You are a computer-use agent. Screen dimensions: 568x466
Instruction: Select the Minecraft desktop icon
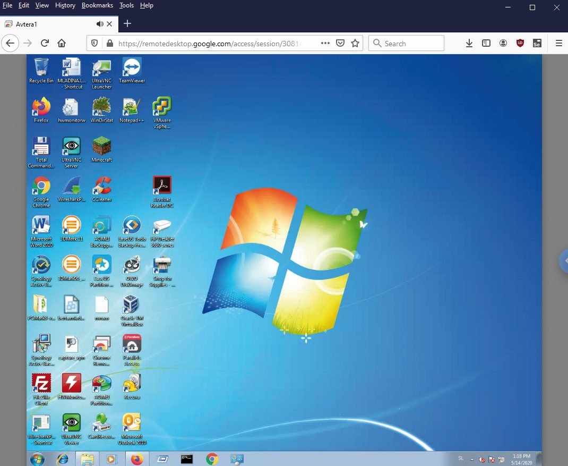[102, 150]
